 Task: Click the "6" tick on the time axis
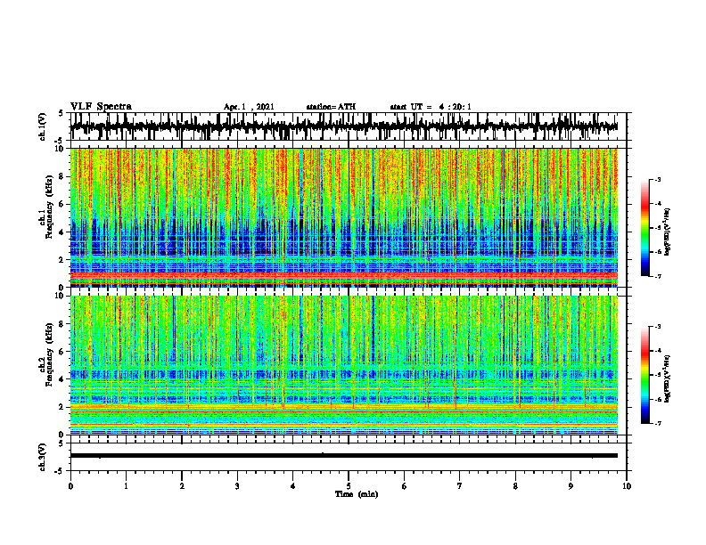405,486
